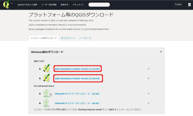Switch to ソースコード tab
This screenshot has height=116, width=193.
click(x=85, y=38)
